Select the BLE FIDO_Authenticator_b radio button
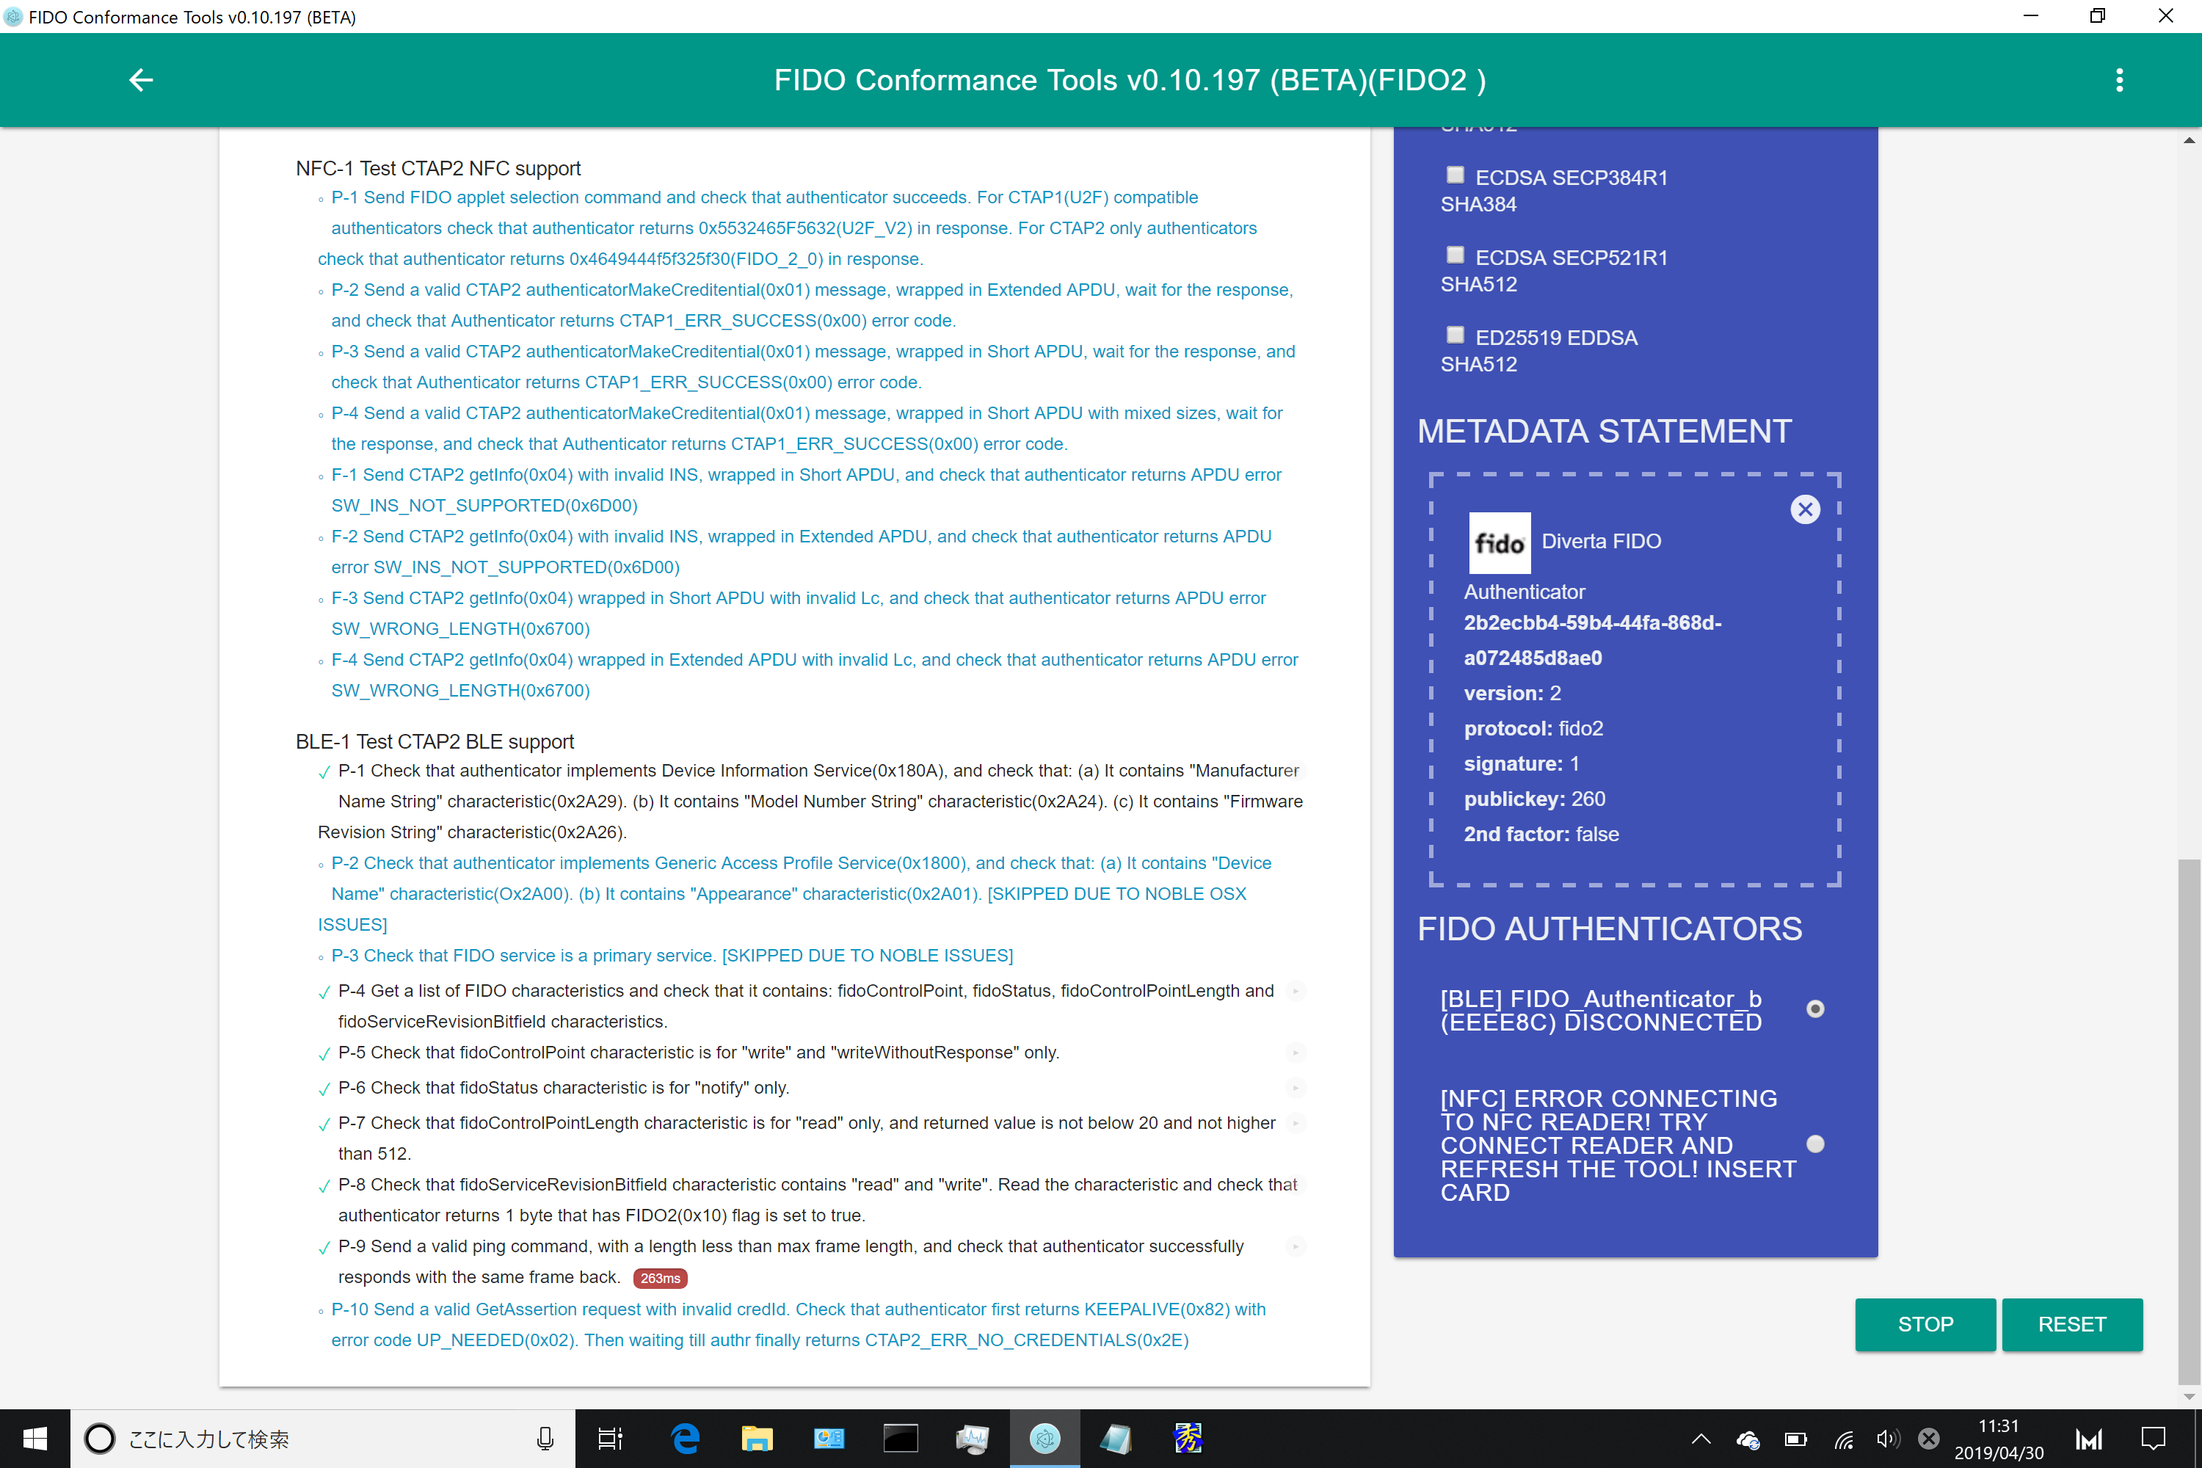 point(1815,1009)
